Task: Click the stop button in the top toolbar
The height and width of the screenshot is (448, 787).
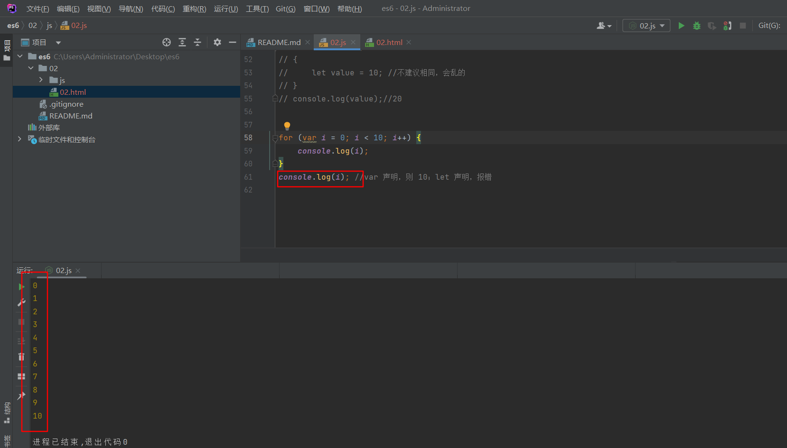Action: [x=743, y=26]
